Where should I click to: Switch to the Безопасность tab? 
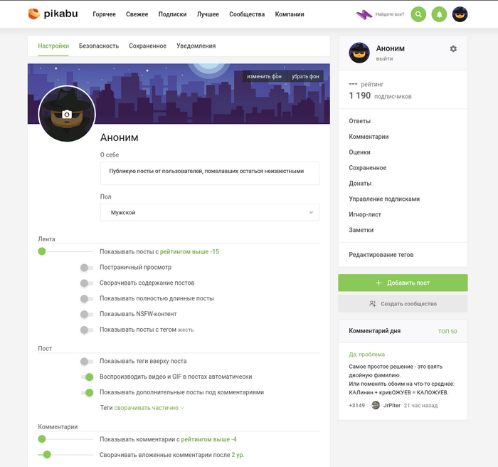click(x=99, y=46)
